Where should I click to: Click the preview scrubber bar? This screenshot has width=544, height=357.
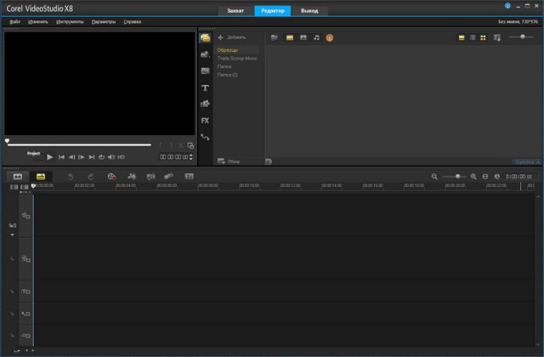click(79, 144)
